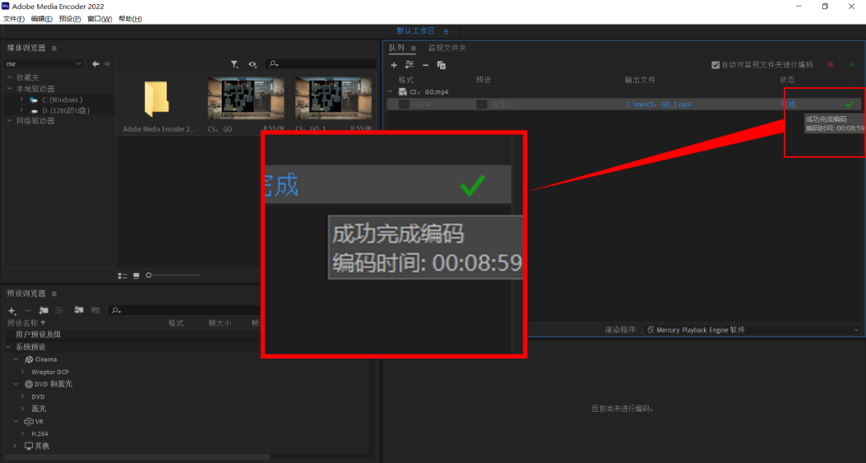Switch to the 监视文件夹 tab
The image size is (866, 463).
point(447,48)
